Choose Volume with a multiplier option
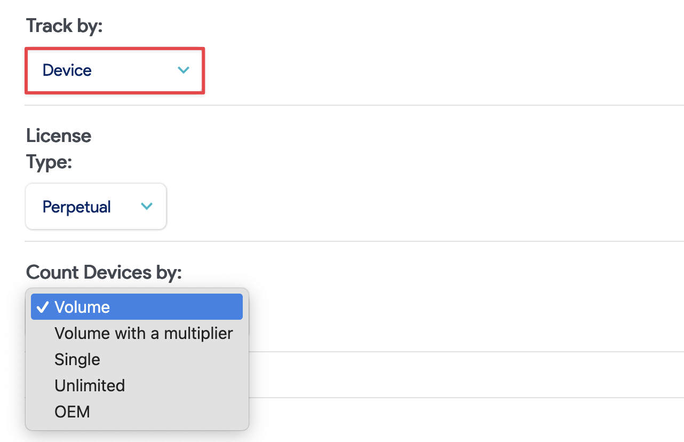 point(144,334)
